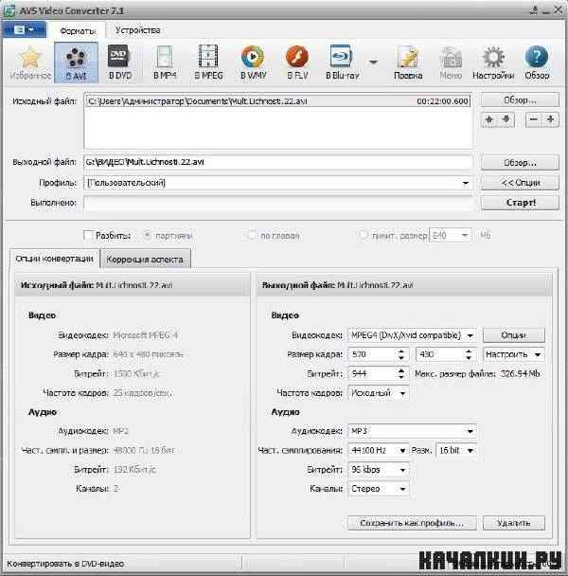This screenshot has width=568, height=576.
Task: Pick the 'В FLV' flash icon
Action: (x=297, y=63)
